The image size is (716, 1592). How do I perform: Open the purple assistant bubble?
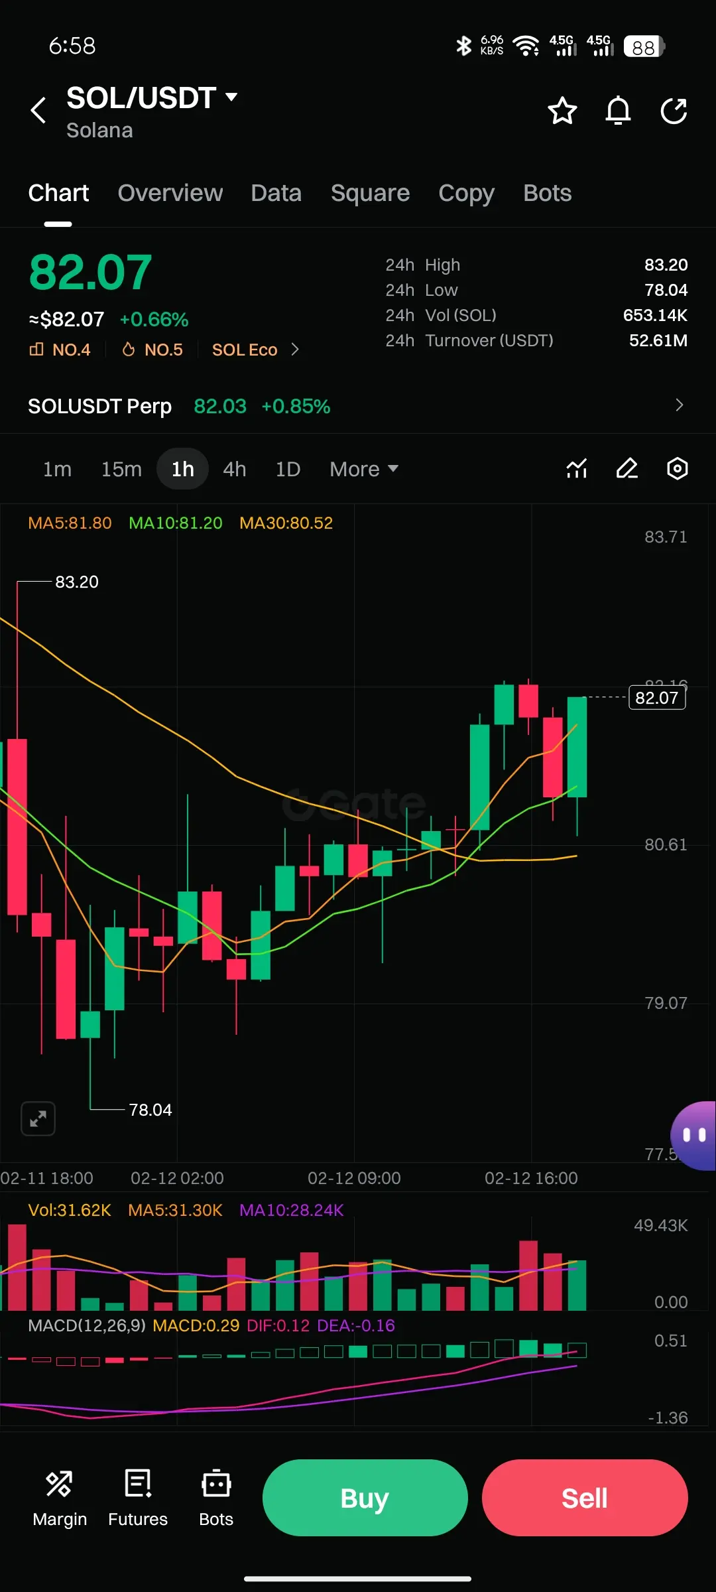pyautogui.click(x=693, y=1136)
